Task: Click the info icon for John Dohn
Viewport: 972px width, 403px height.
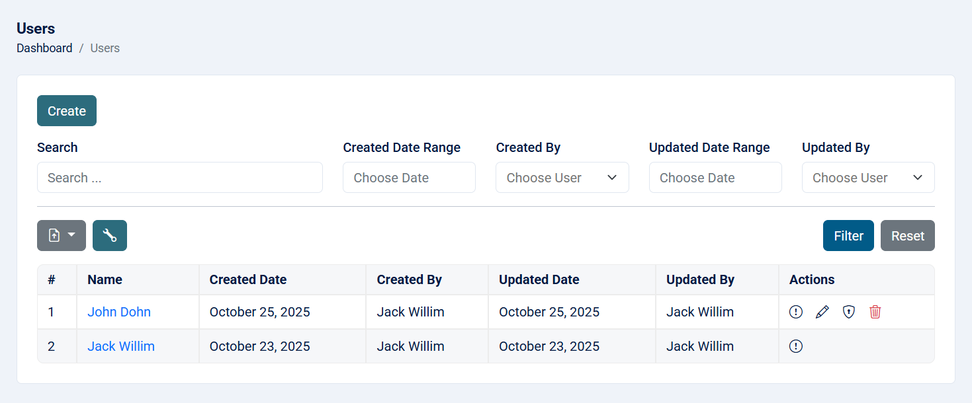Action: tap(796, 312)
